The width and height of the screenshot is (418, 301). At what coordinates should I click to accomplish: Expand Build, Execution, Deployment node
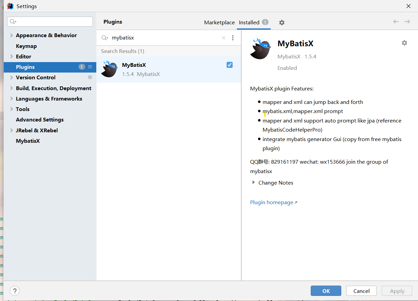(11, 88)
